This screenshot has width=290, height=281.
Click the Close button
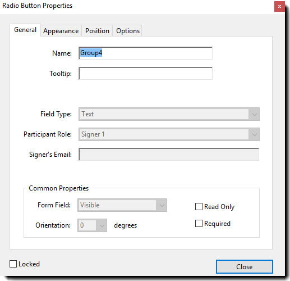[x=245, y=266]
